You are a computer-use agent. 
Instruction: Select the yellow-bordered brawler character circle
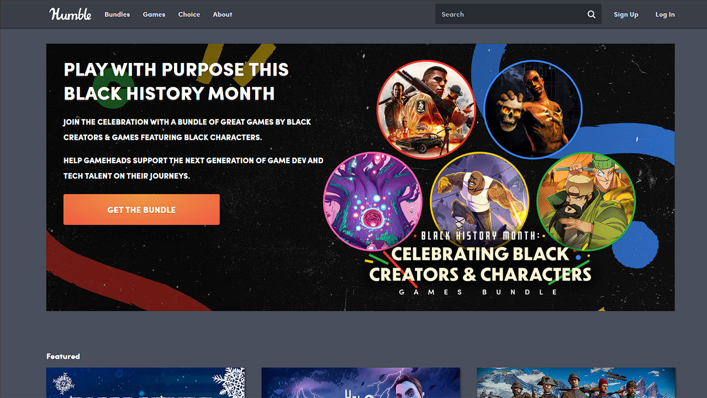point(479,201)
